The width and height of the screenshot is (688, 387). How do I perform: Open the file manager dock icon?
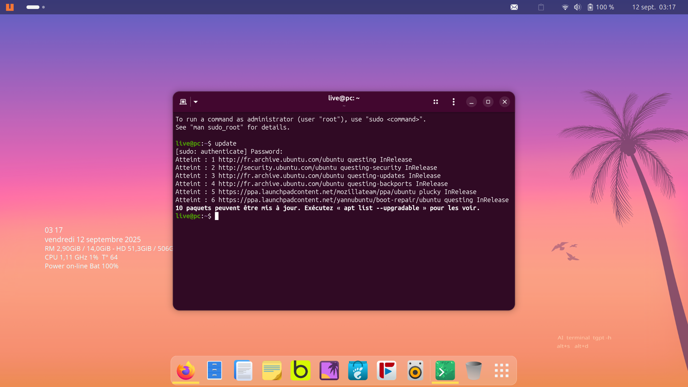pyautogui.click(x=214, y=371)
